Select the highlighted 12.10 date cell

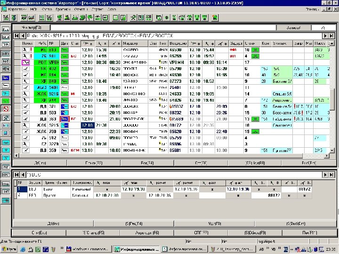(x=88, y=125)
